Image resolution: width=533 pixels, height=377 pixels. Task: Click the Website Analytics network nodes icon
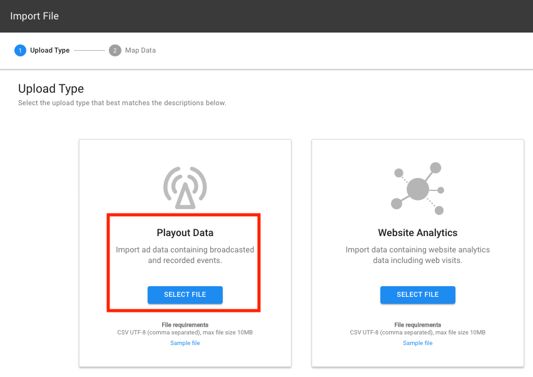417,188
